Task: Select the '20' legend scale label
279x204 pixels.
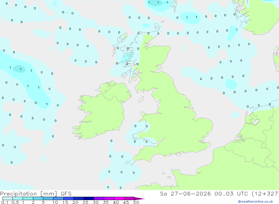Action: pos(75,202)
